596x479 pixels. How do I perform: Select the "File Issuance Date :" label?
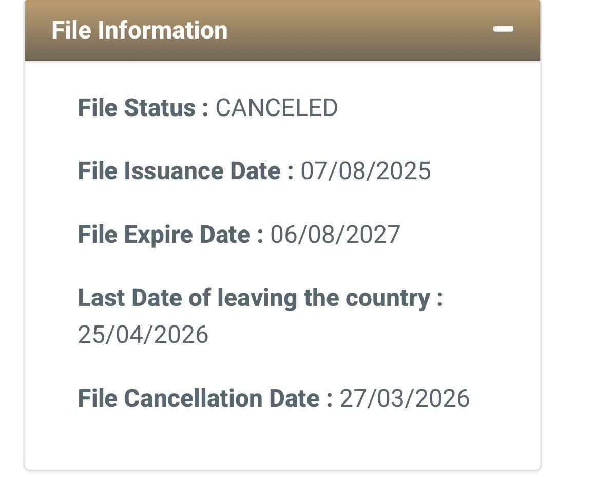coord(186,171)
